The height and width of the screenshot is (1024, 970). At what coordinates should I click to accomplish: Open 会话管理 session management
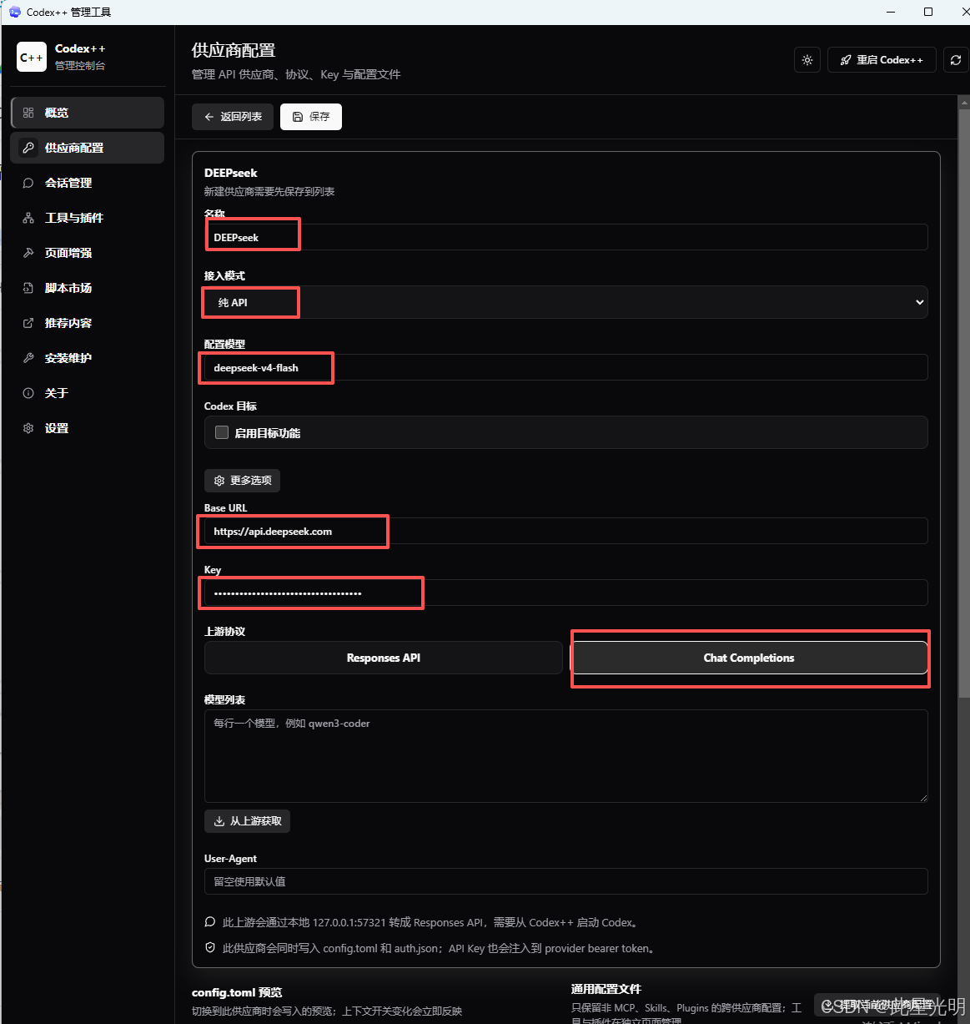pos(88,183)
